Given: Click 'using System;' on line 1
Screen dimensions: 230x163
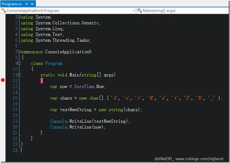Looking at the screenshot, I should point(36,17).
